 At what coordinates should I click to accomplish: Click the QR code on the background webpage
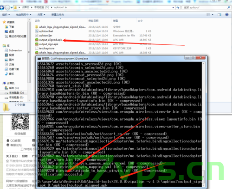pyautogui.click(x=20, y=122)
